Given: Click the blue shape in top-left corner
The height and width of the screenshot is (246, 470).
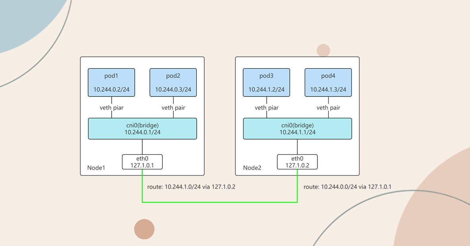Looking at the screenshot, I should click(27, 21).
